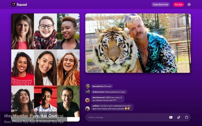Click ambercowan's avatar in chat
Screen dimensions: 202x126
(87, 92)
